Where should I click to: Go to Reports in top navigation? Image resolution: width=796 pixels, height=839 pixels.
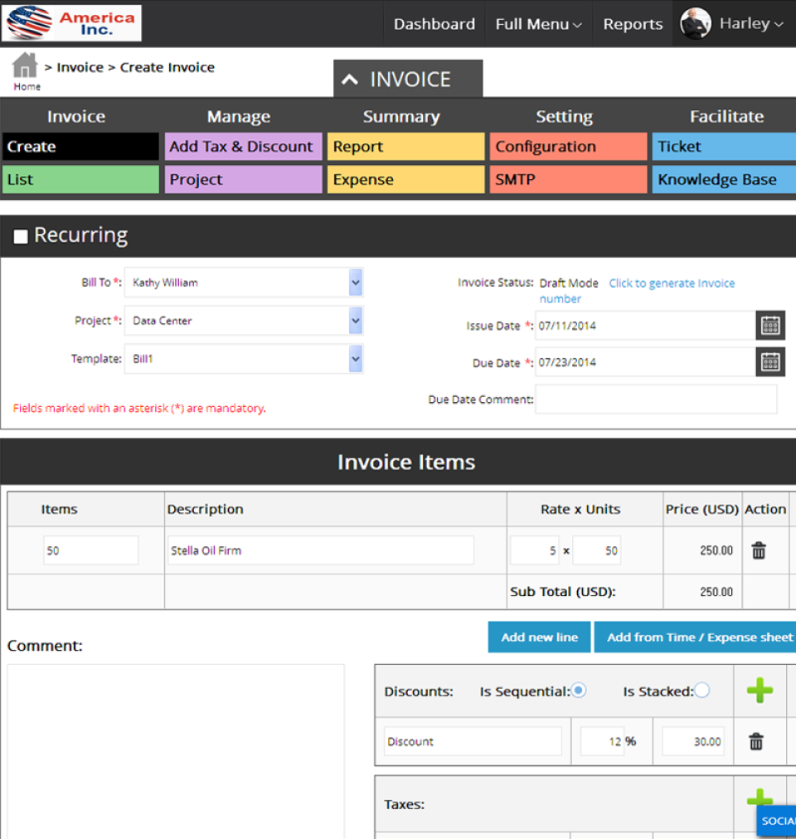633,24
